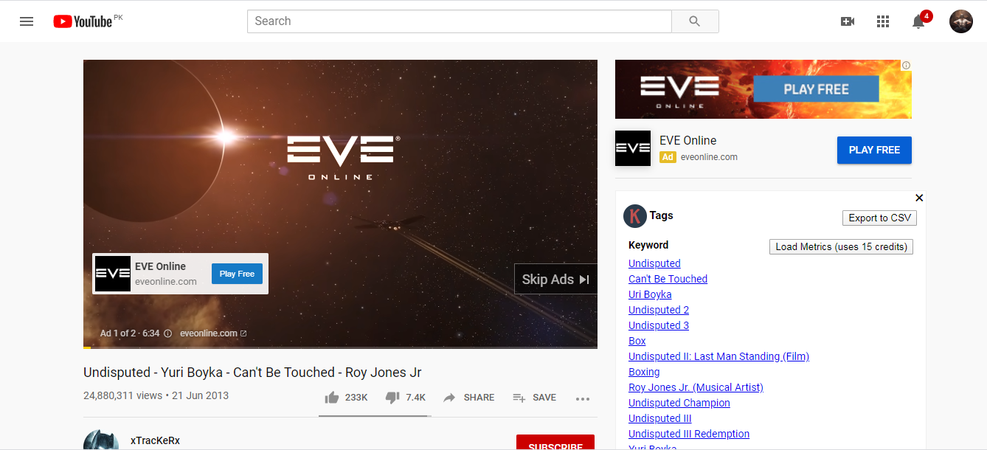The image size is (987, 450).
Task: Click the search magnifier icon
Action: tap(694, 21)
